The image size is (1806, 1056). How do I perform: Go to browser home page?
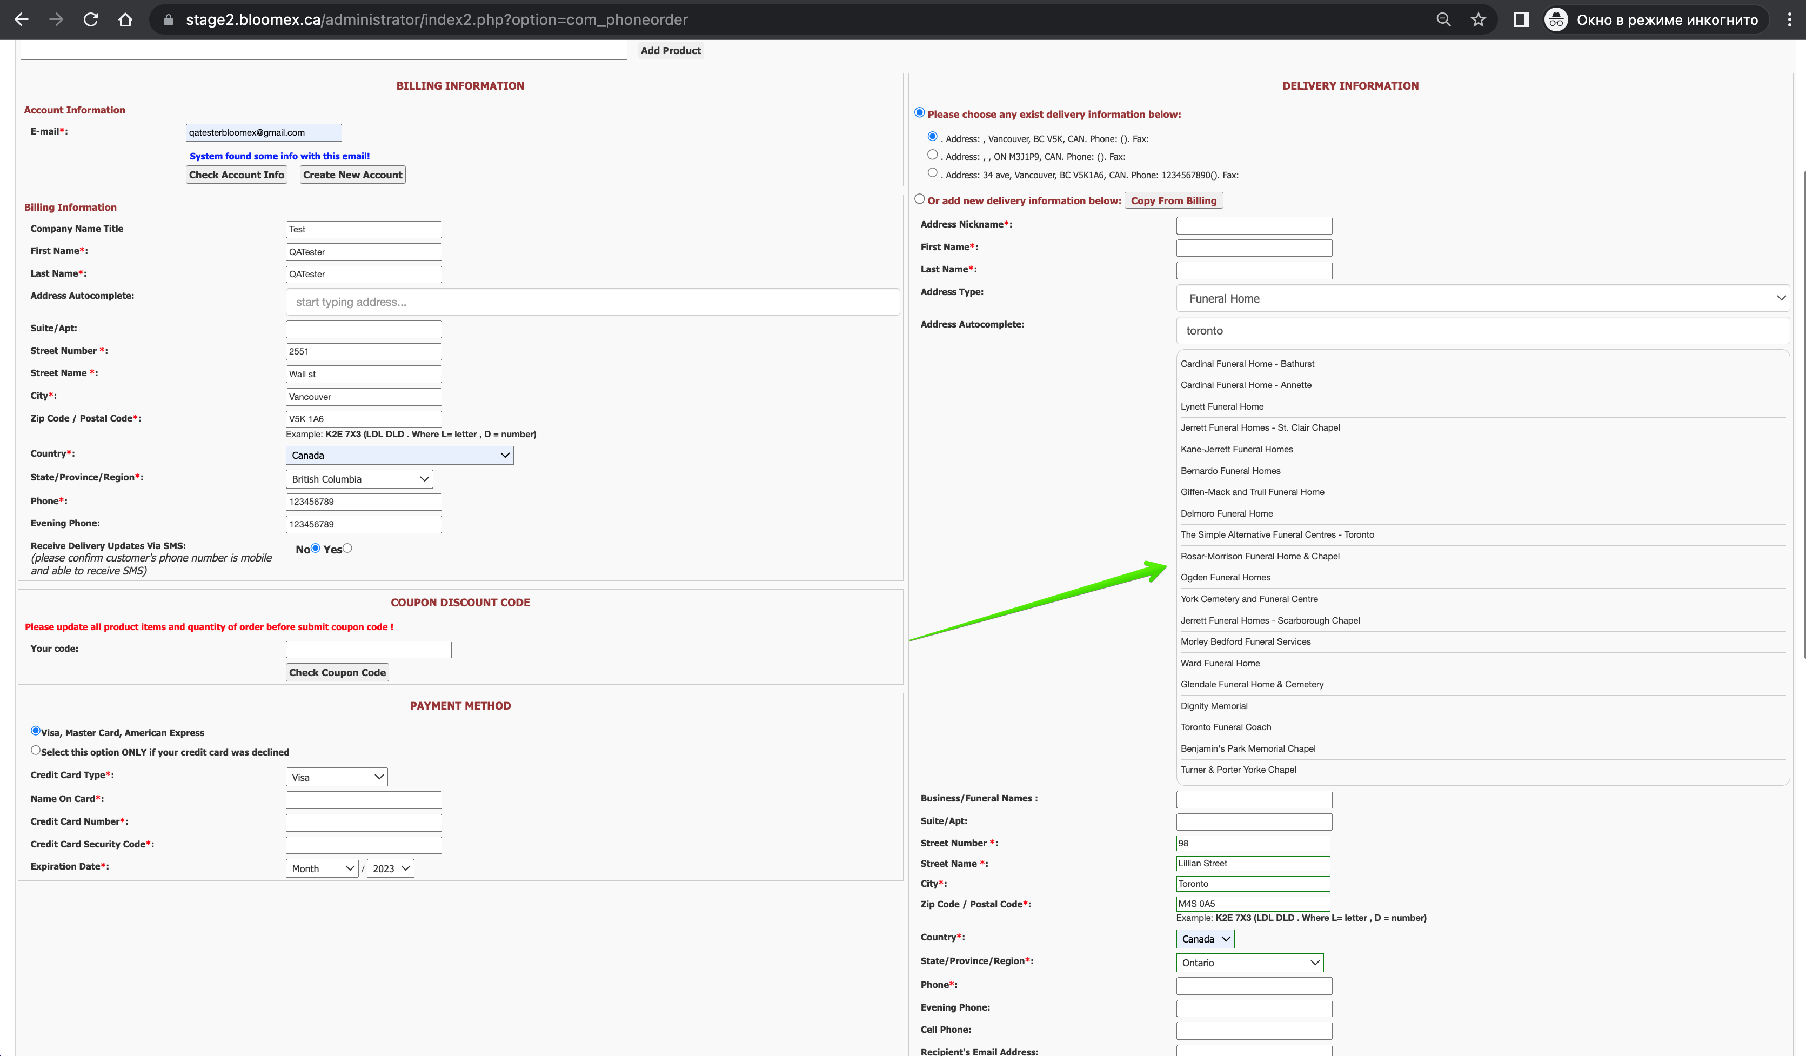point(125,19)
